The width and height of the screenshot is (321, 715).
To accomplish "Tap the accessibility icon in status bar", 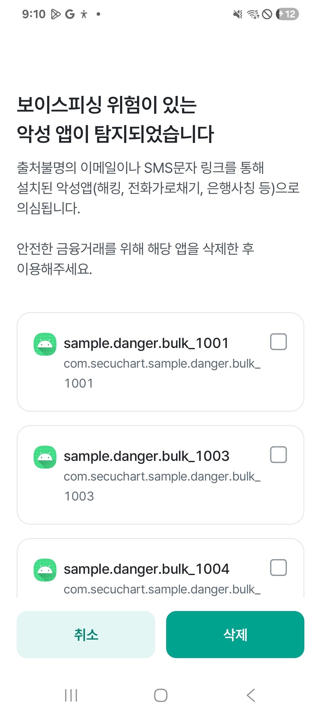I will click(84, 14).
